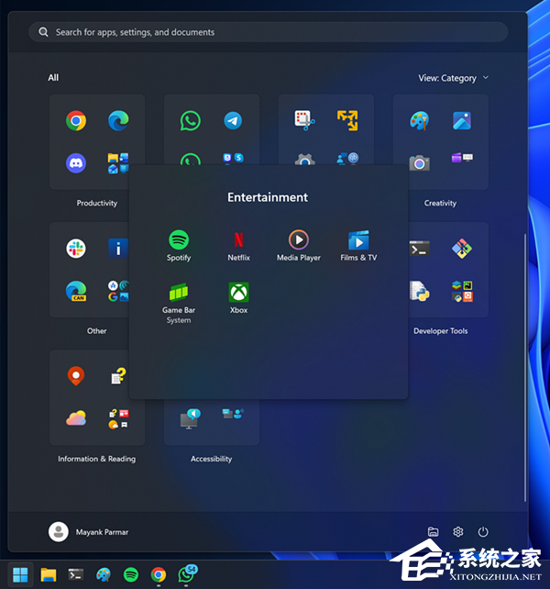Screen dimensions: 550x589
Task: Open the Maps pin icon
Action: [76, 375]
